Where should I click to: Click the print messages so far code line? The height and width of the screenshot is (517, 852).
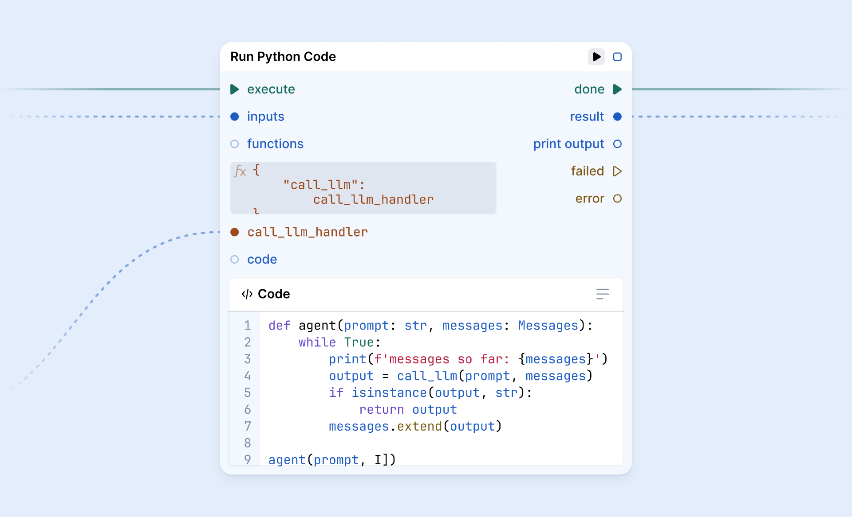click(468, 359)
